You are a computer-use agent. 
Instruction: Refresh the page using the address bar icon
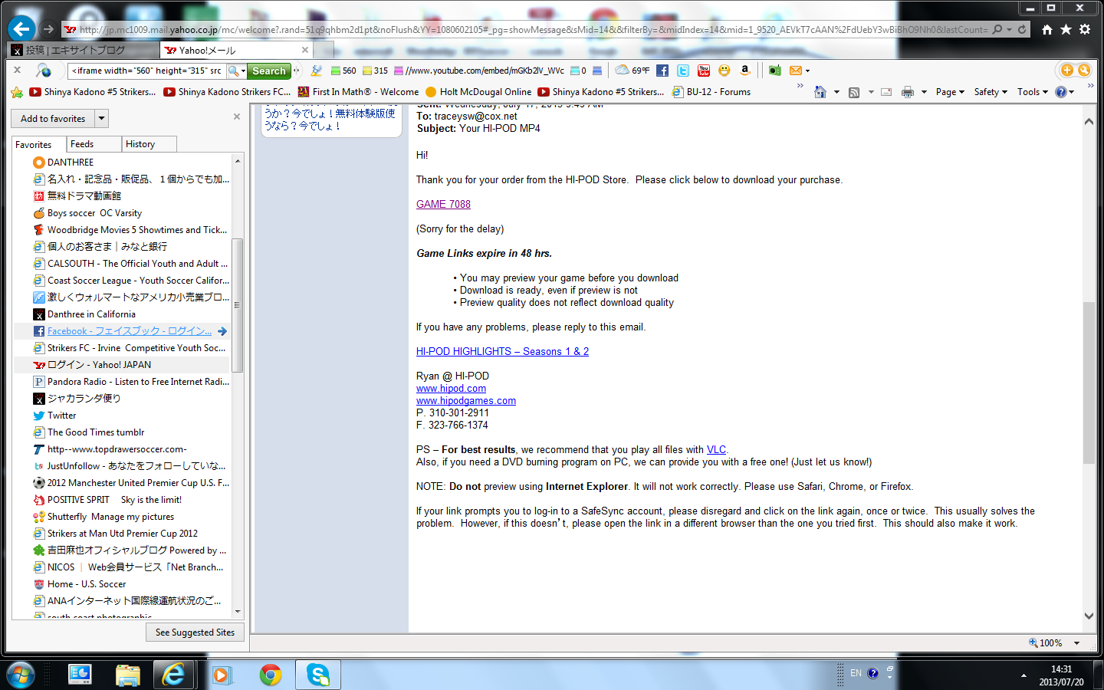click(1022, 29)
